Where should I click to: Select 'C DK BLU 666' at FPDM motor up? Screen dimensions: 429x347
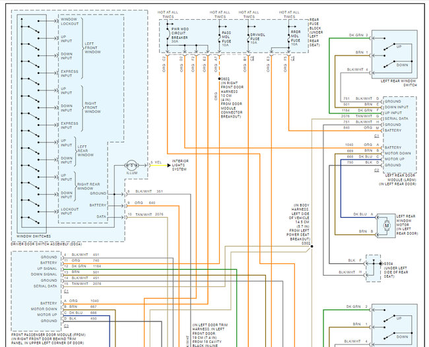pos(81,313)
